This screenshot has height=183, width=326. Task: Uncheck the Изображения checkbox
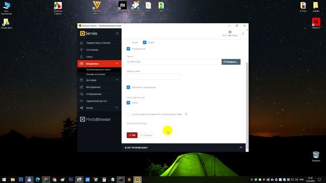pos(128,49)
